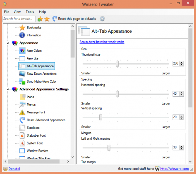Viewport: 196px width, 174px height.
Task: Click the Winaero Tweaker app icon in title bar
Action: (5, 4)
